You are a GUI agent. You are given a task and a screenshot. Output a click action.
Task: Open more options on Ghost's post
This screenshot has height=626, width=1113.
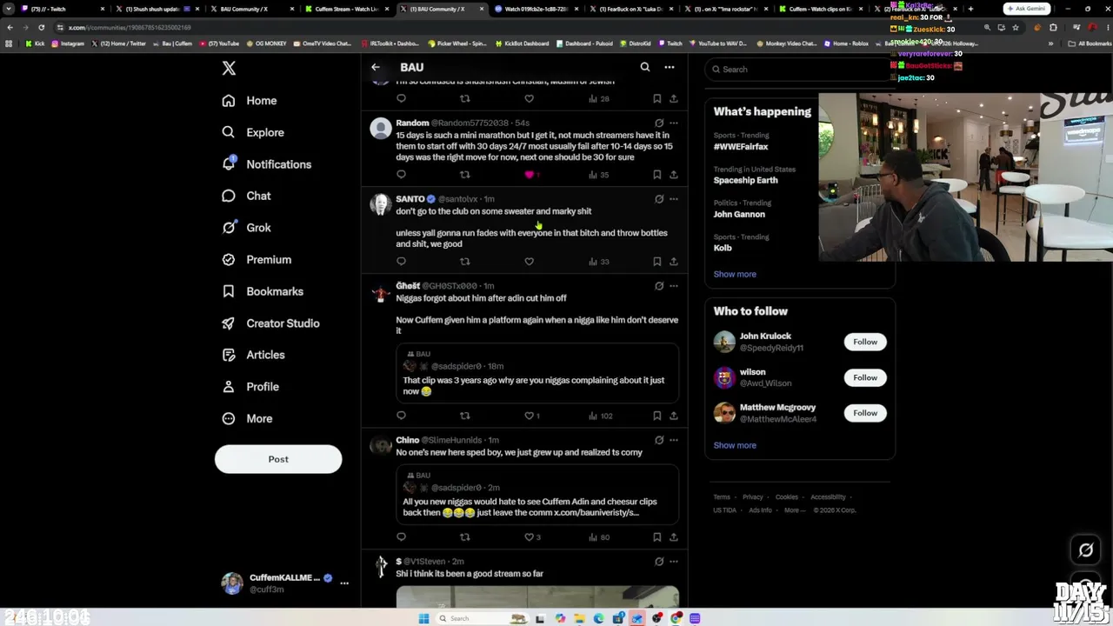(673, 286)
